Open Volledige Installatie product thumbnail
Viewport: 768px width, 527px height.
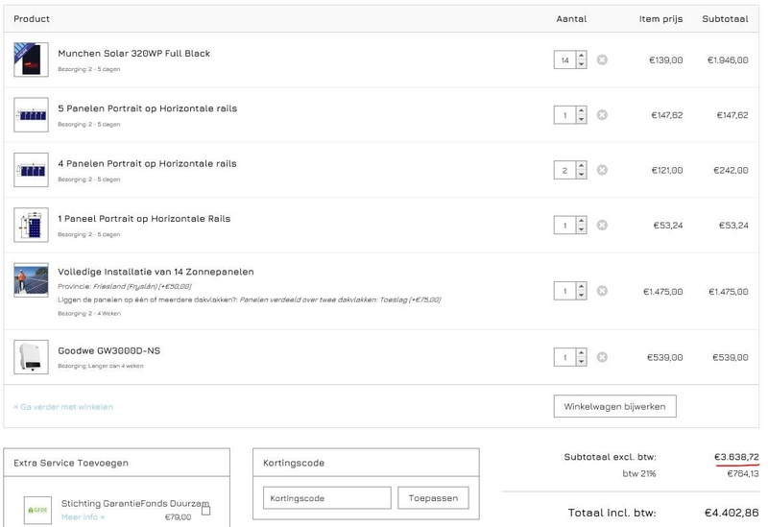coord(31,280)
